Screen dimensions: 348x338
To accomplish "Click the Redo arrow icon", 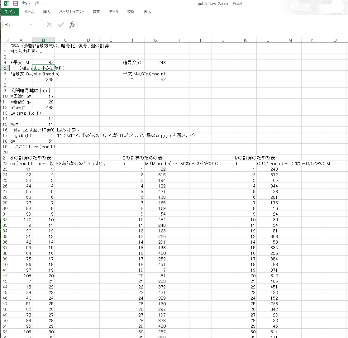I will pyautogui.click(x=37, y=3).
